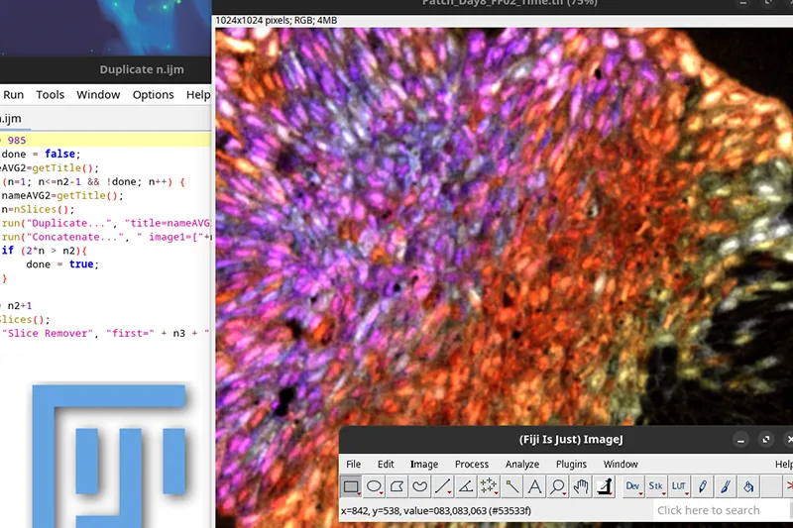793x528 pixels.
Task: Select the Text tool
Action: point(534,486)
